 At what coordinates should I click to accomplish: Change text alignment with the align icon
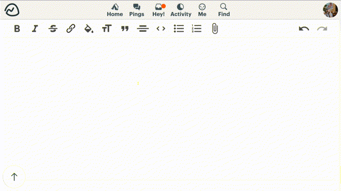[143, 29]
